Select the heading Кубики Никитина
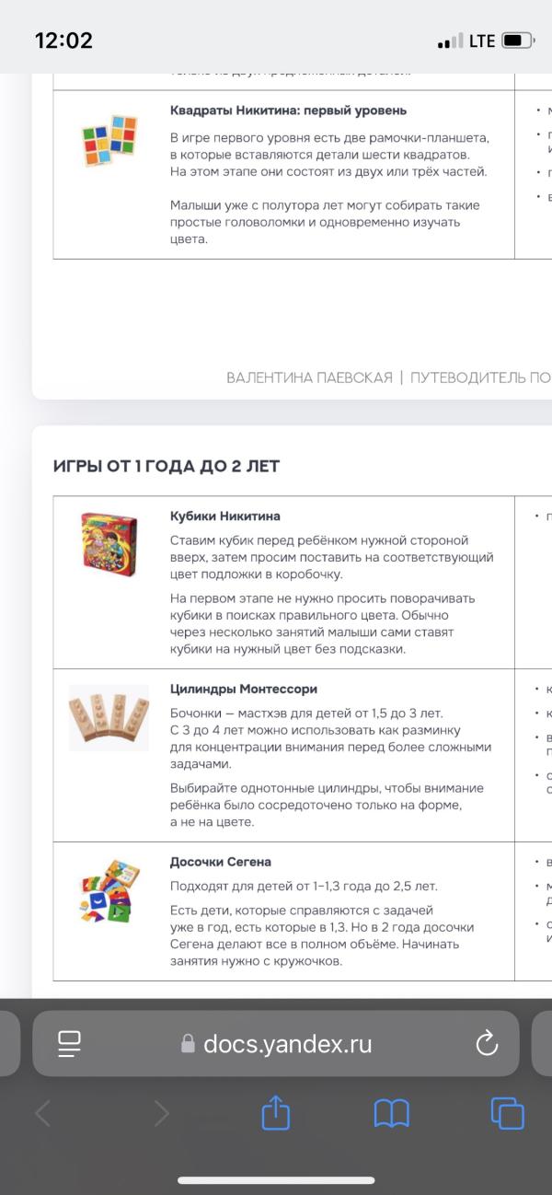Image resolution: width=552 pixels, height=1195 pixels. [x=225, y=516]
